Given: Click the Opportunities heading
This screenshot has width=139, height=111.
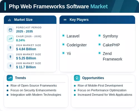Looking at the screenshot, I should tap(93, 78).
